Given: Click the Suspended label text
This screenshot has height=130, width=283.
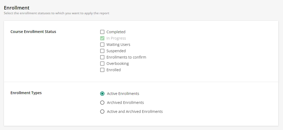Looking at the screenshot, I should (116, 51).
